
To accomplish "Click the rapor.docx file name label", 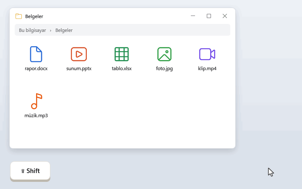I will pos(36,68).
